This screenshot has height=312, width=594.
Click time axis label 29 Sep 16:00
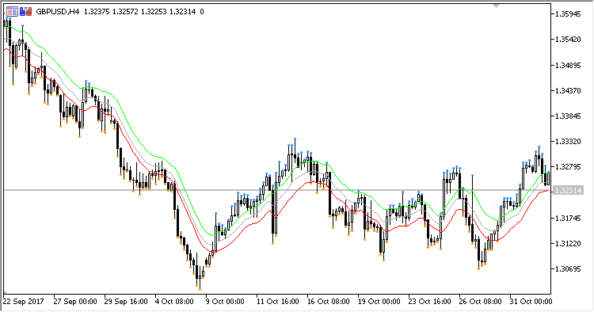126,302
